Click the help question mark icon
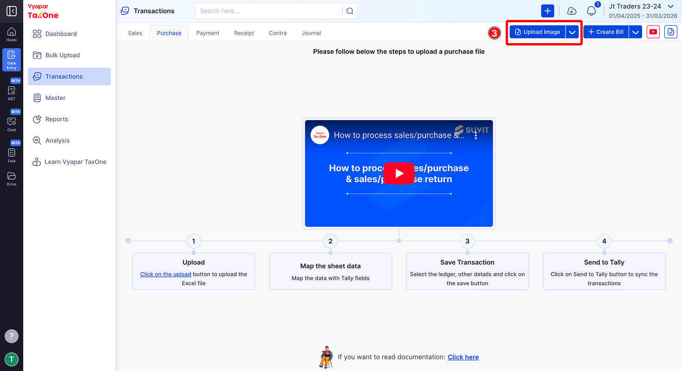682x371 pixels. pyautogui.click(x=12, y=336)
